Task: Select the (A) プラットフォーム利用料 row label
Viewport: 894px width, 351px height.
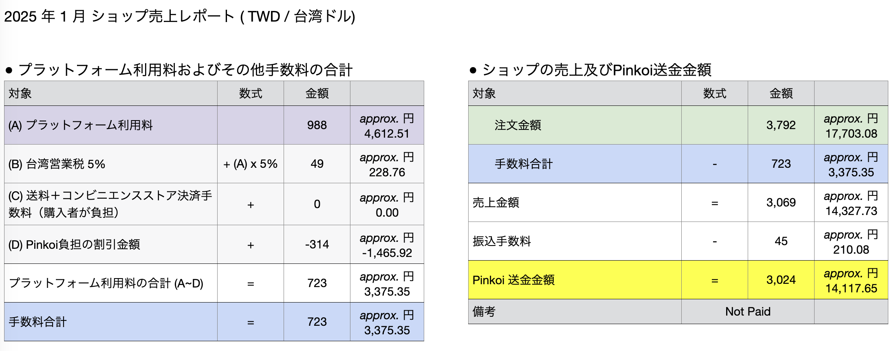Action: pyautogui.click(x=81, y=125)
